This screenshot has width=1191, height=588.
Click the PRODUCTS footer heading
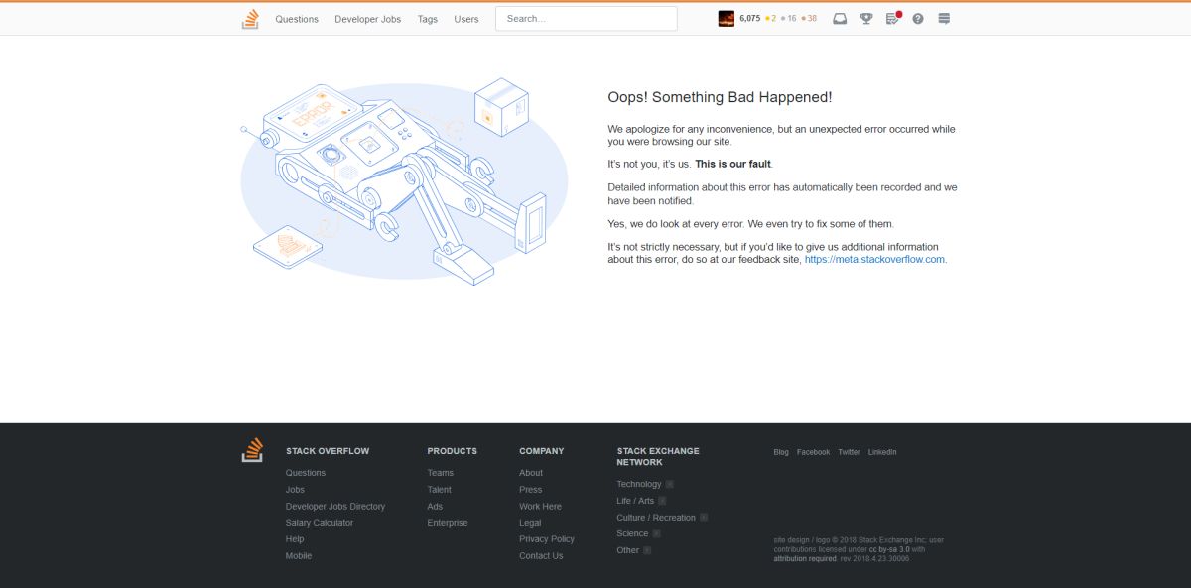(x=453, y=451)
